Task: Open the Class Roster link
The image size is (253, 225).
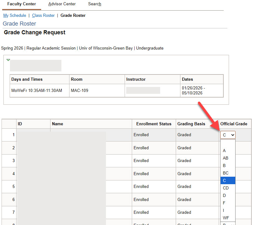Action: tap(43, 16)
